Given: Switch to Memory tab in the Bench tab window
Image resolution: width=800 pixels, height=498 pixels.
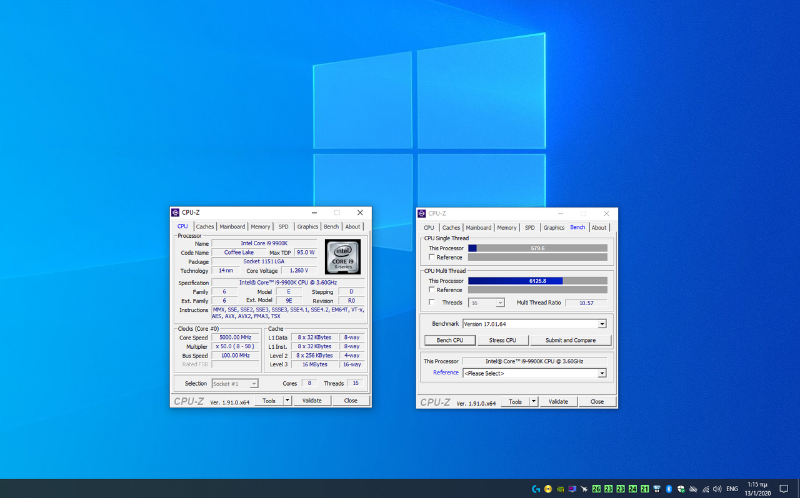Looking at the screenshot, I should coord(507,228).
